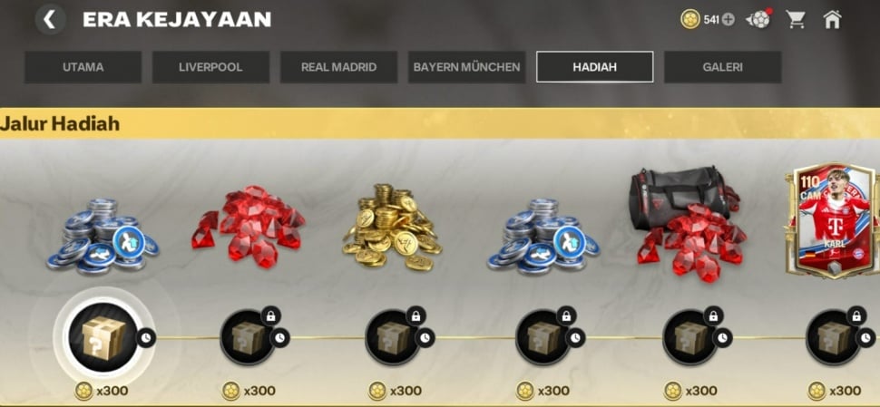Switch to the UTAMA tab

83,67
